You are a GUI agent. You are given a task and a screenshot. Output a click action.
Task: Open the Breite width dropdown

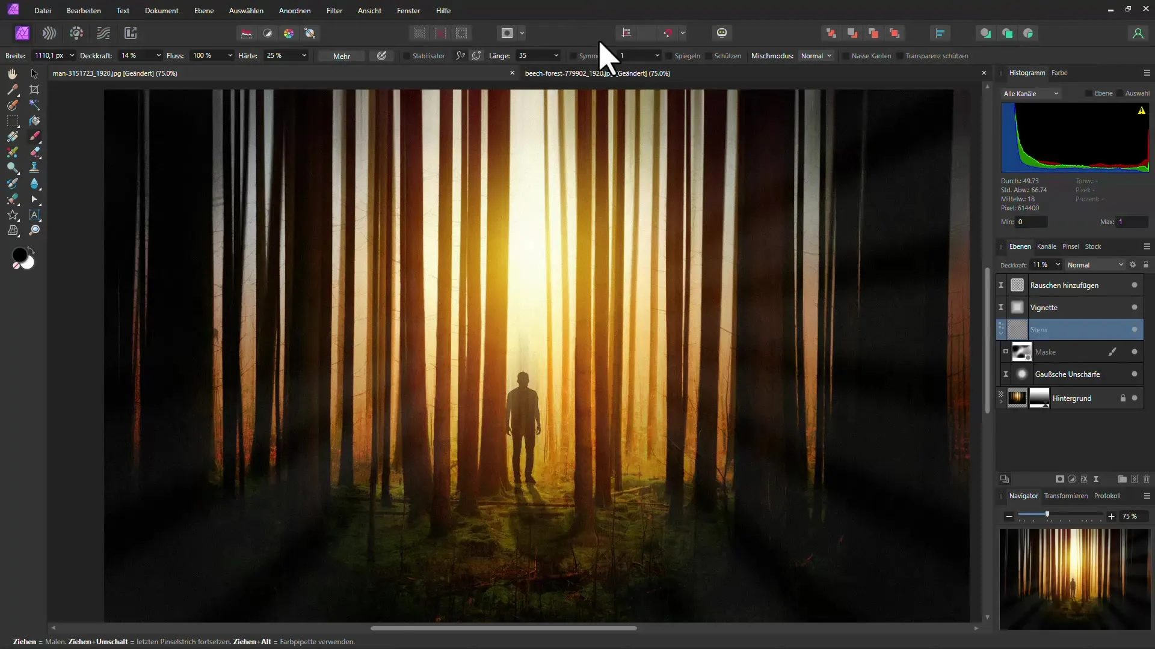(72, 55)
